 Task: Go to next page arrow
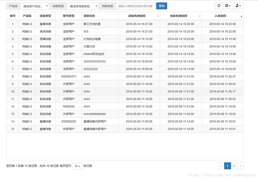[x=241, y=166]
